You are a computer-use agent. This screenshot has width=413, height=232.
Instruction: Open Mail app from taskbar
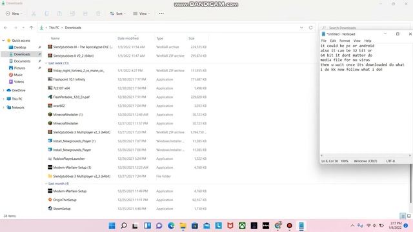[x=206, y=226]
